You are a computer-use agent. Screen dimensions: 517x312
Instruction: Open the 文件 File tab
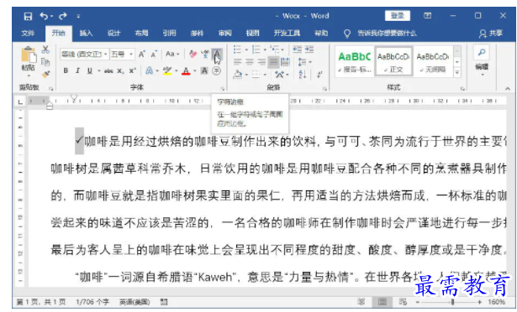[x=28, y=34]
